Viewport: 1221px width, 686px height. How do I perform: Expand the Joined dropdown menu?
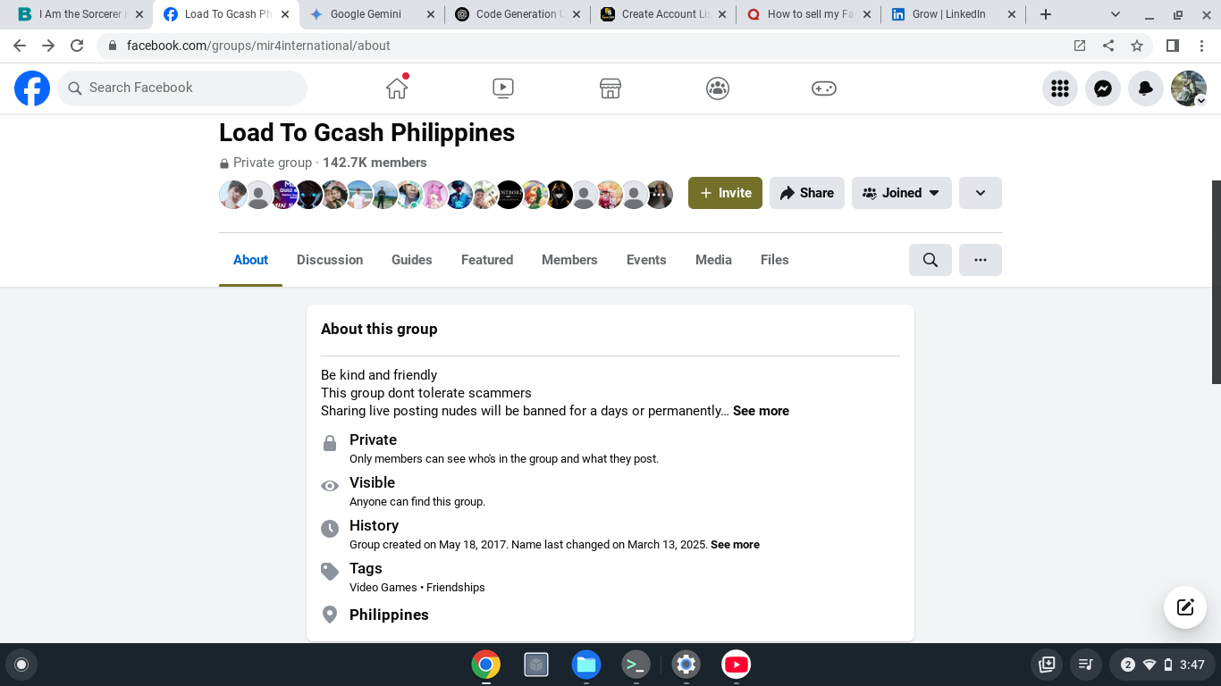[902, 193]
